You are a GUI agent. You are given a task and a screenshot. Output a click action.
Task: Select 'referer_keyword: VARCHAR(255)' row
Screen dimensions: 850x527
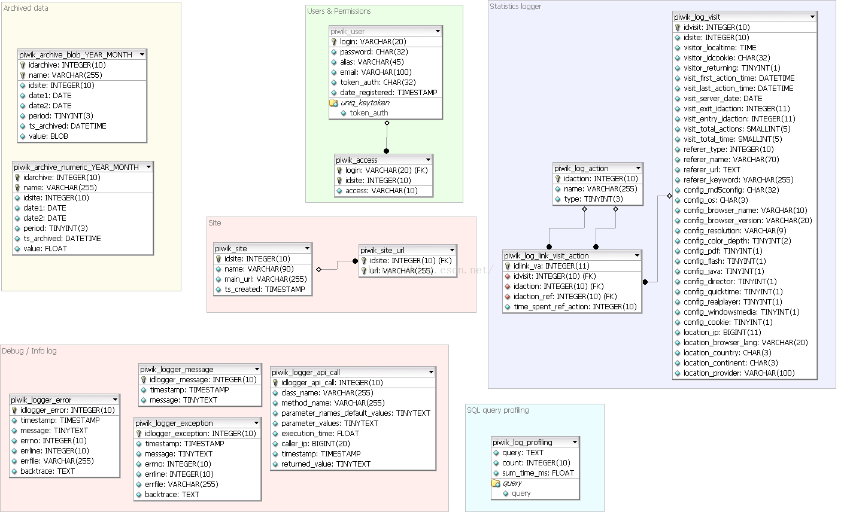pyautogui.click(x=744, y=180)
